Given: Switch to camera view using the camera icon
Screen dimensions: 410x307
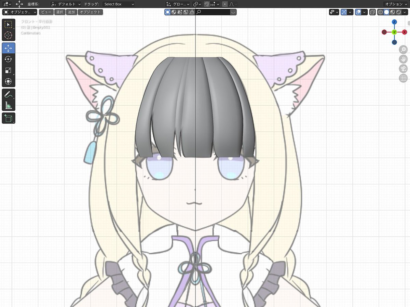Looking at the screenshot, I should (x=403, y=68).
